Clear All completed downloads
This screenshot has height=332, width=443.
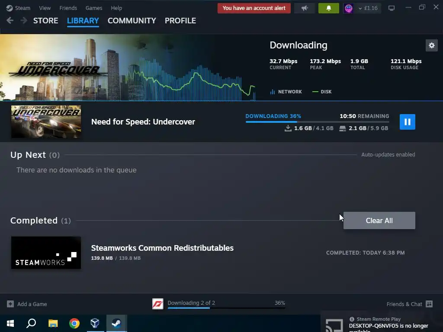379,220
